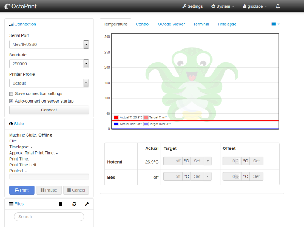Open Hotend target preset dropdown
The height and width of the screenshot is (227, 304).
pos(208,161)
